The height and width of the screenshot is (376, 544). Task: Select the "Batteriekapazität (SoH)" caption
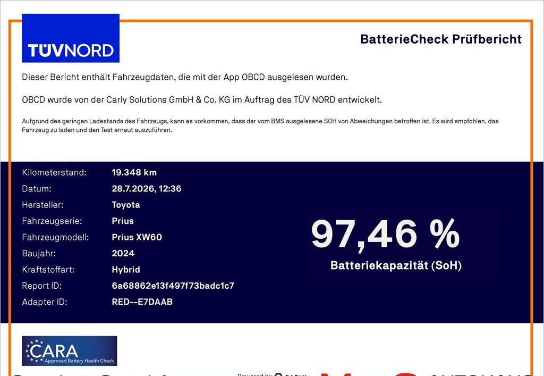(x=396, y=265)
